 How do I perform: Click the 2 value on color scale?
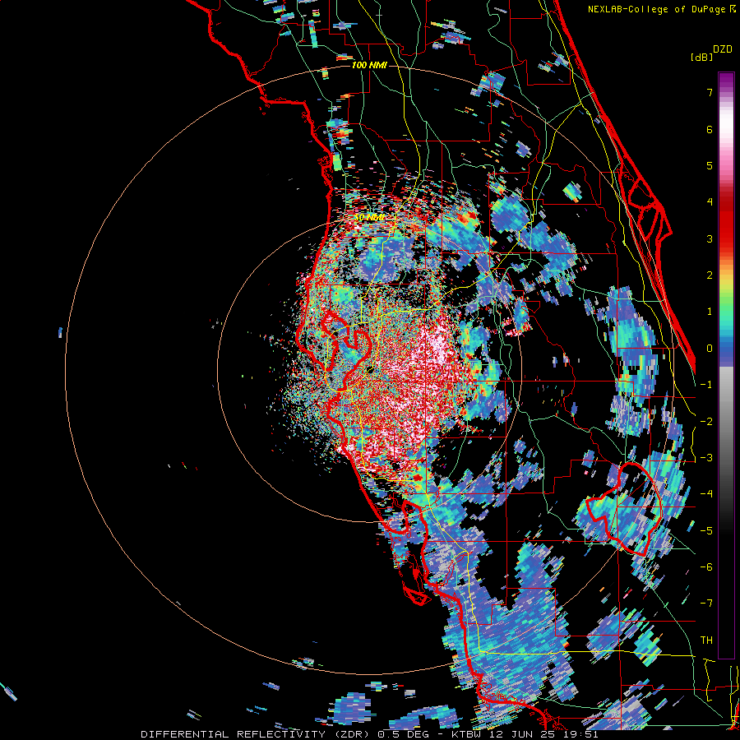[x=710, y=275]
